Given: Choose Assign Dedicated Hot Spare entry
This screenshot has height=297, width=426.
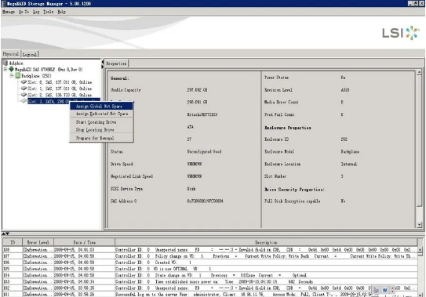Looking at the screenshot, I should (101, 114).
